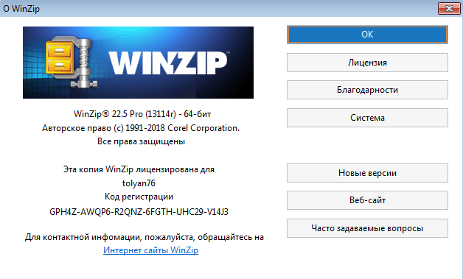Confirm the dialog with the OK button

(x=367, y=35)
